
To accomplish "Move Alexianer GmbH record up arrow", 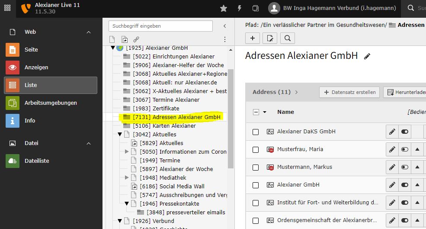I will (417, 185).
